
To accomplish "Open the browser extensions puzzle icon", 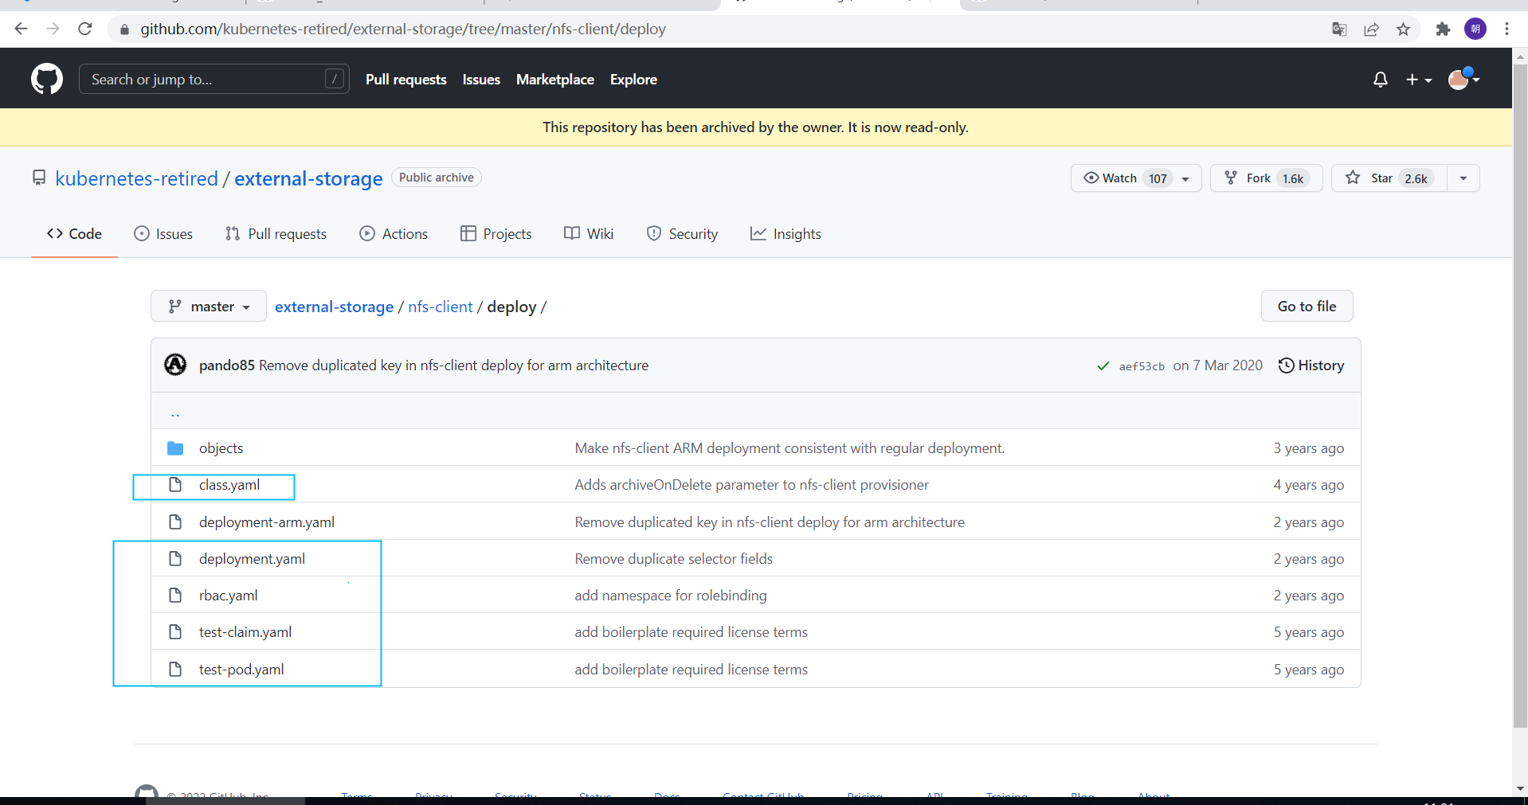I will click(x=1443, y=29).
